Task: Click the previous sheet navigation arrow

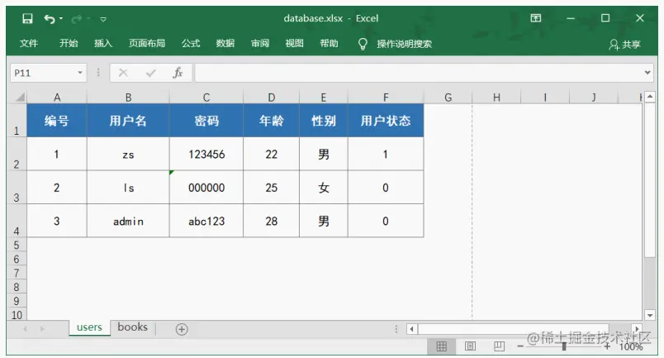Action: (26, 329)
